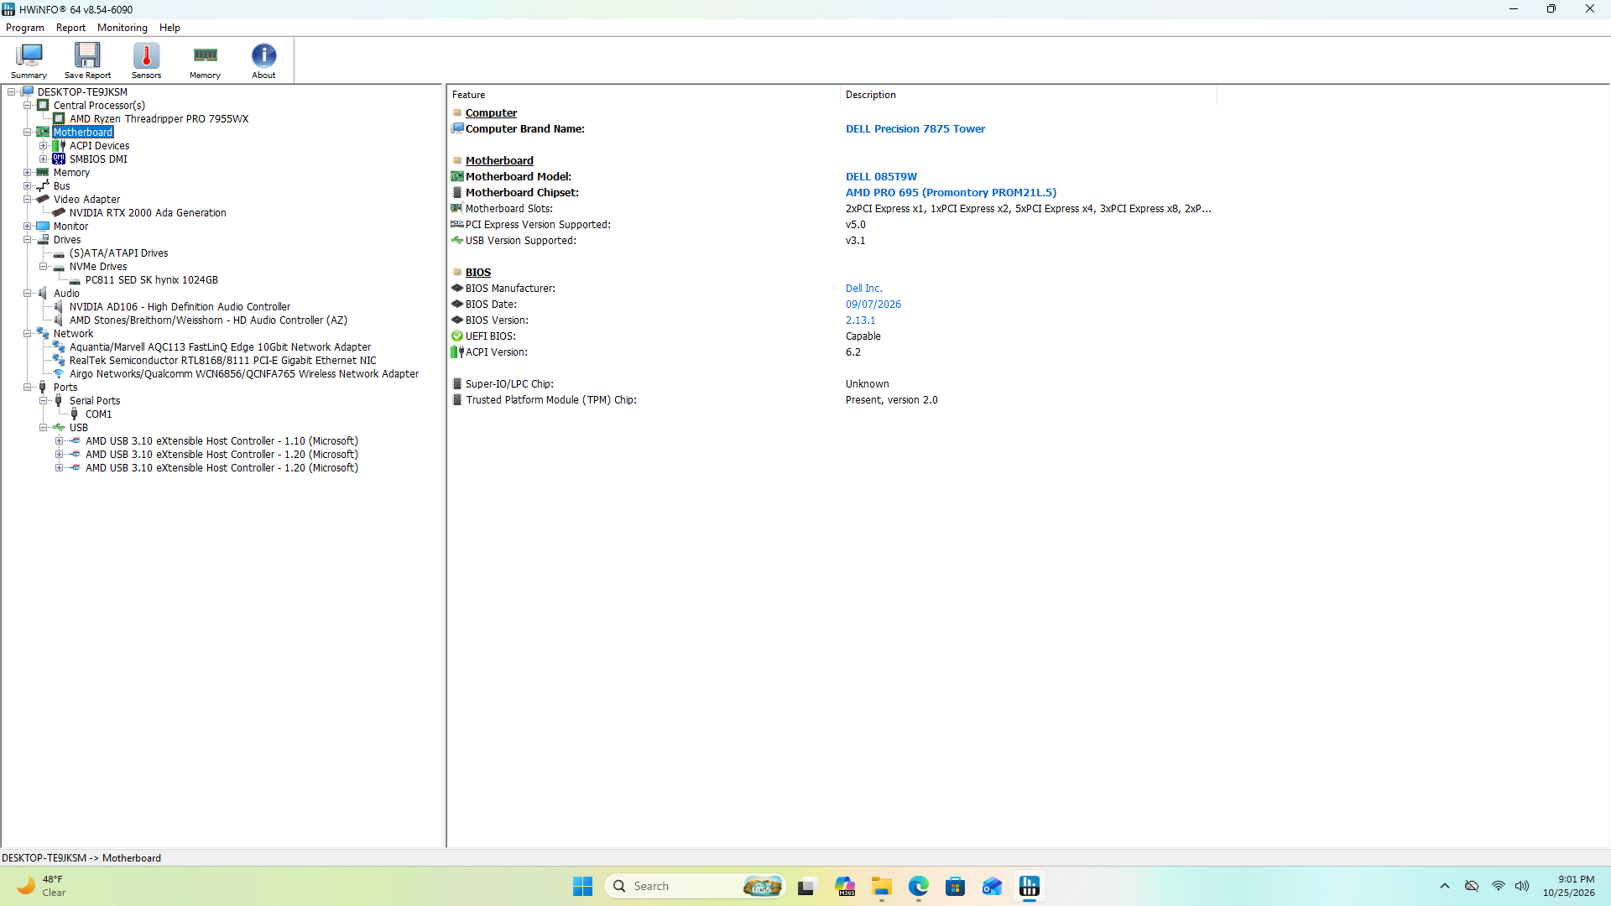Select Aquantia/Marvell AQC113 10Gbit Network Adapter
This screenshot has width=1611, height=906.
(220, 347)
